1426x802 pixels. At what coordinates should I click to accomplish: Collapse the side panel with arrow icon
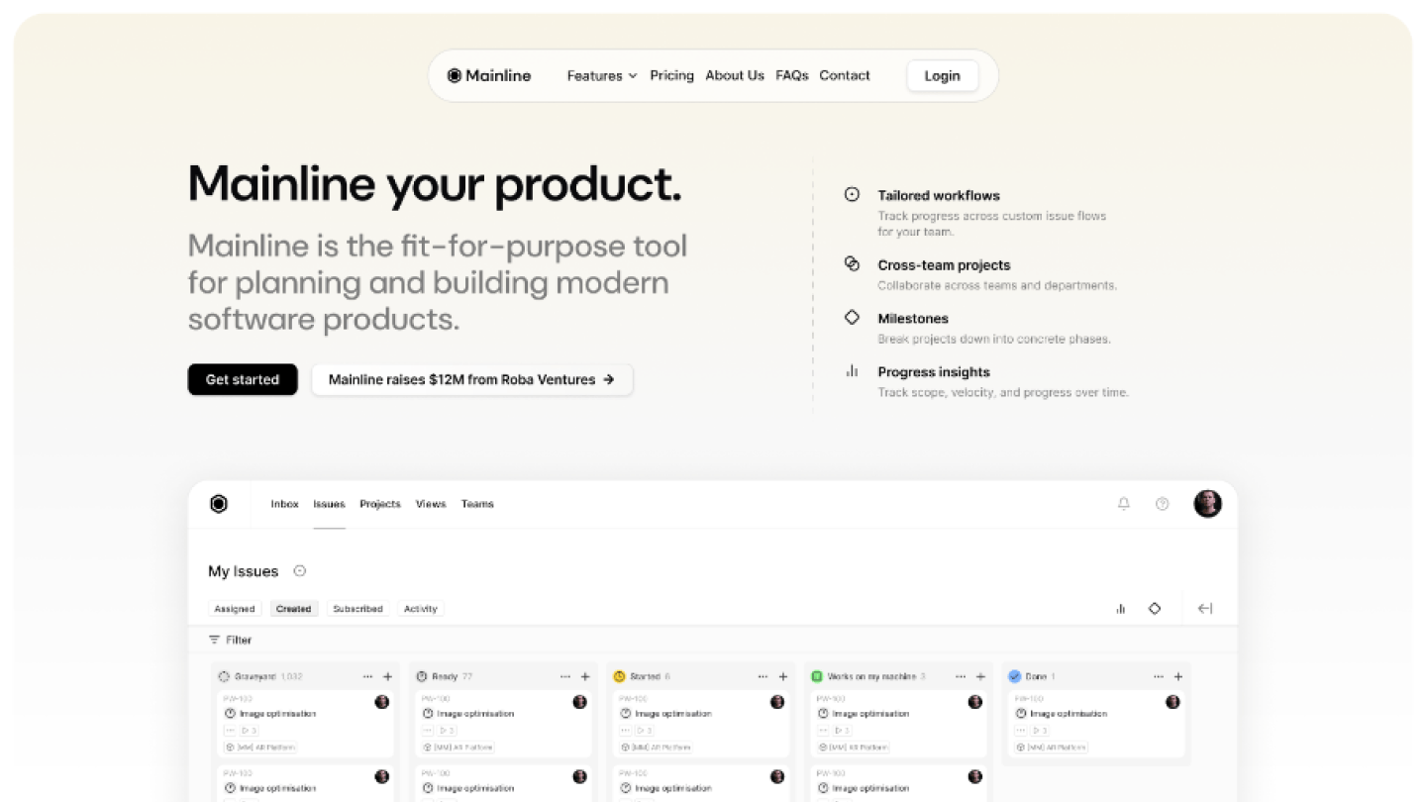1205,609
